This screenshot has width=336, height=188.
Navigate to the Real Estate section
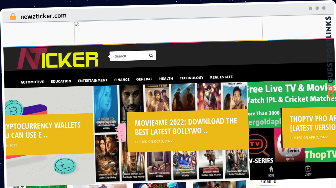[x=221, y=77]
